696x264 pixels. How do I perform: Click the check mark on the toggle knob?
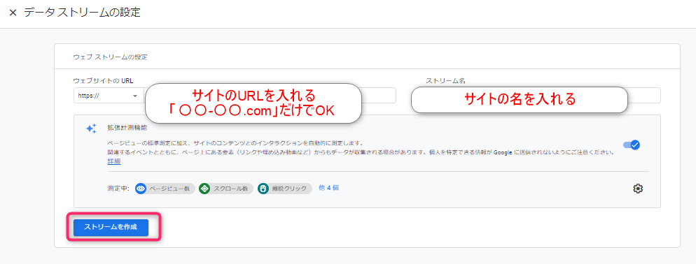pos(635,145)
